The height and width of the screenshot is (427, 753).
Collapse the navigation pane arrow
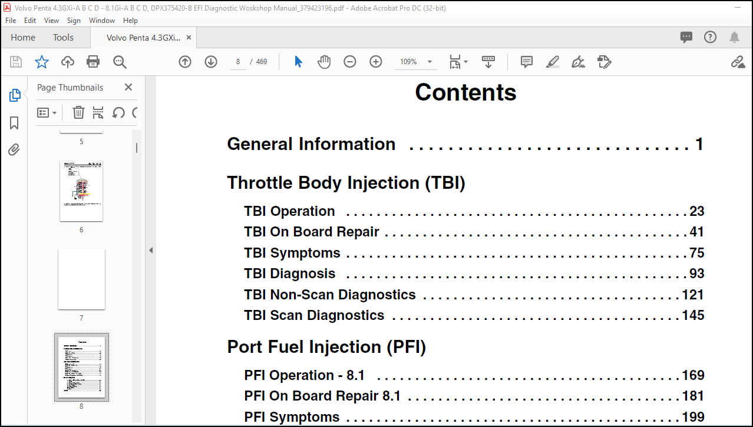[151, 251]
